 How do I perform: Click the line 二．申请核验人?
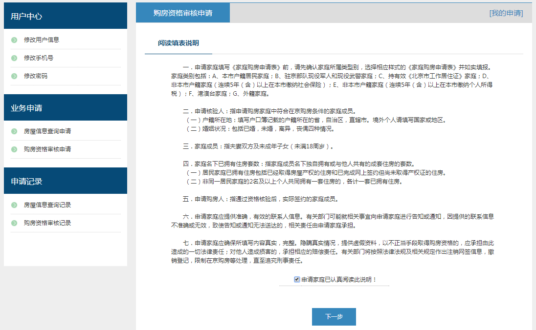click(x=270, y=111)
